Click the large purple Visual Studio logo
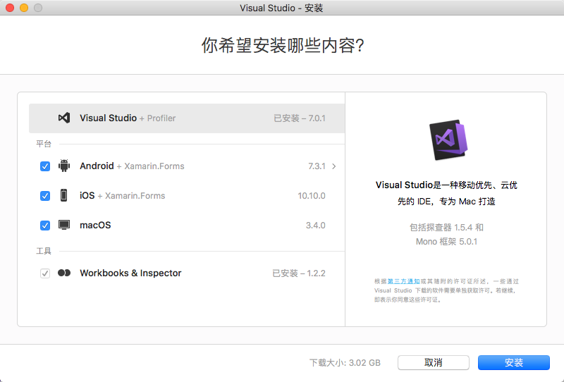564x382 pixels. [x=448, y=140]
